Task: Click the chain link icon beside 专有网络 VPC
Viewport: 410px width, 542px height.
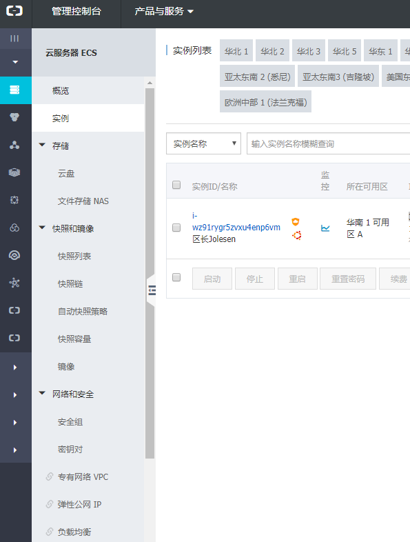Action: tap(50, 476)
